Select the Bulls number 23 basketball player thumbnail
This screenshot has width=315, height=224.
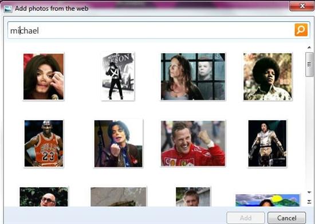[x=44, y=143]
